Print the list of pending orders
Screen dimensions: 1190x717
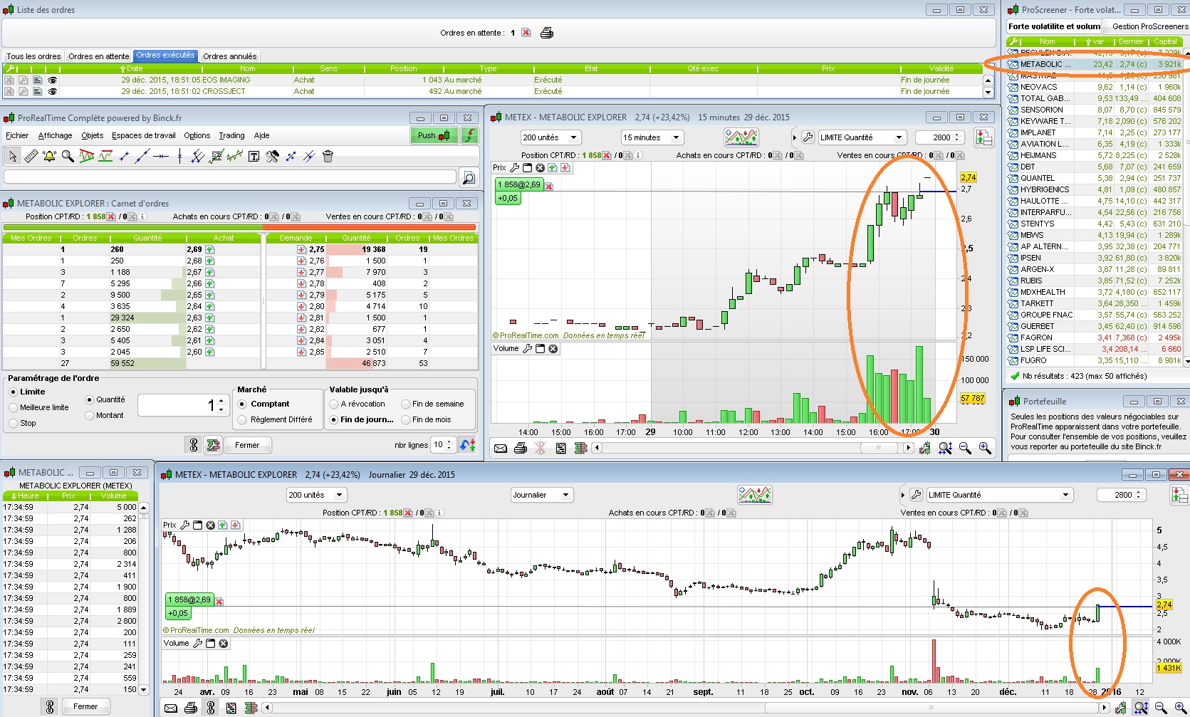point(547,33)
